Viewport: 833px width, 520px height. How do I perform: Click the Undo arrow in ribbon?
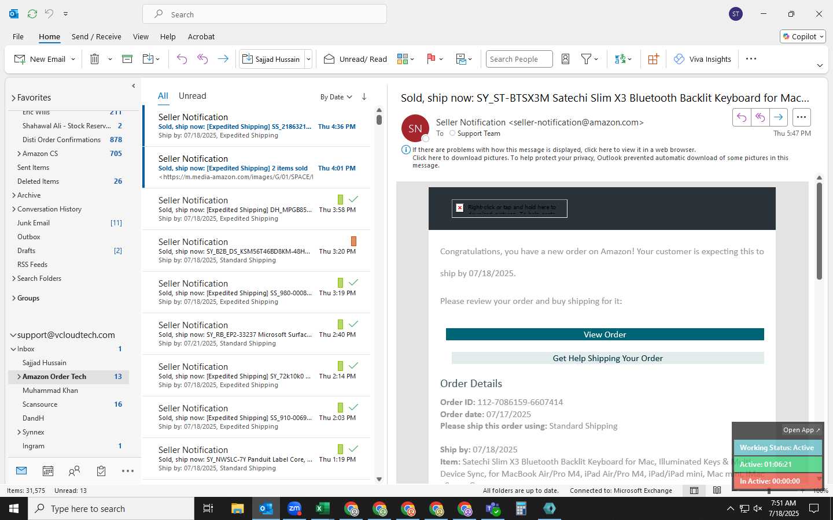[x=182, y=59]
